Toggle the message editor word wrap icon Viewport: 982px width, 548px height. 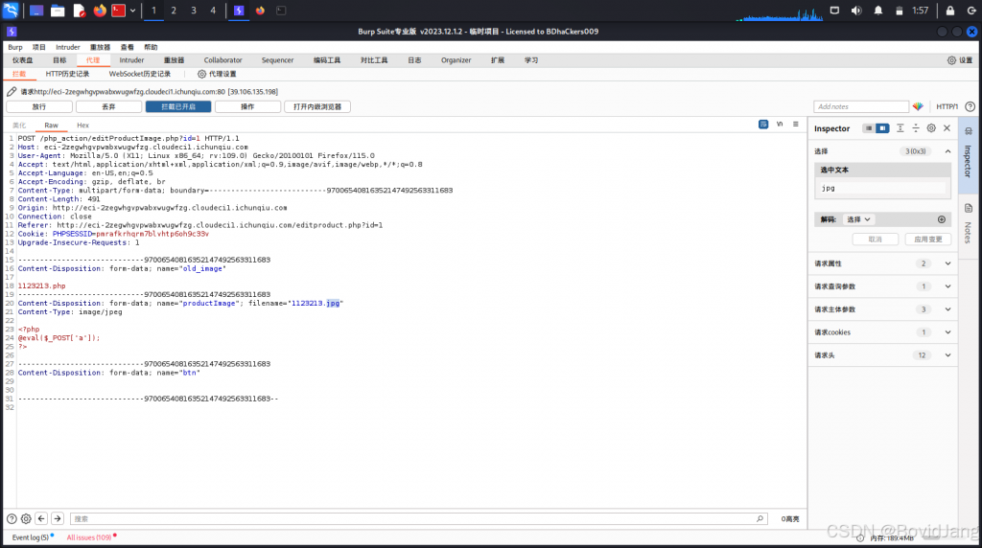(x=762, y=124)
